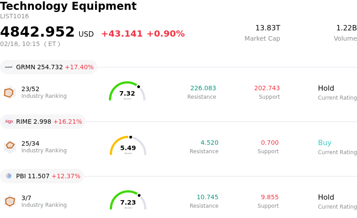The image size is (357, 218).
Task: Click the Technology Equipment title
Action: [x=68, y=6]
